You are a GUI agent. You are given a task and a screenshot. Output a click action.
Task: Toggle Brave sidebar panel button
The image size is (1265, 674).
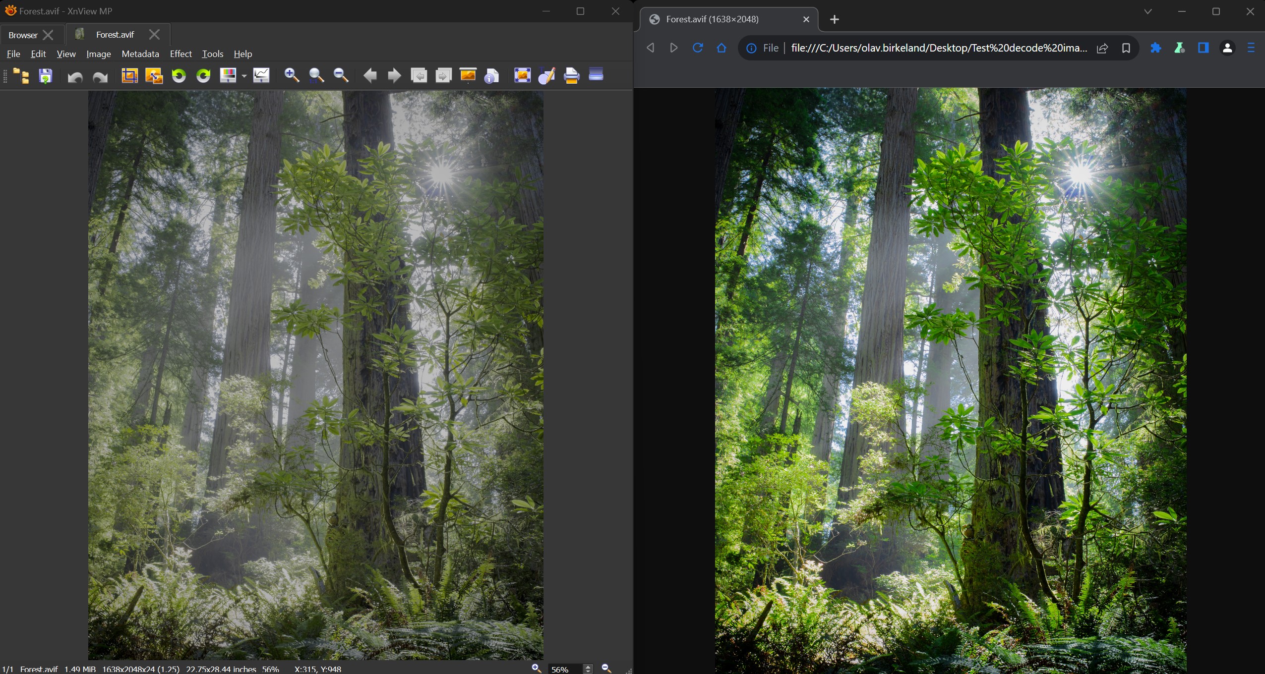(x=1203, y=48)
